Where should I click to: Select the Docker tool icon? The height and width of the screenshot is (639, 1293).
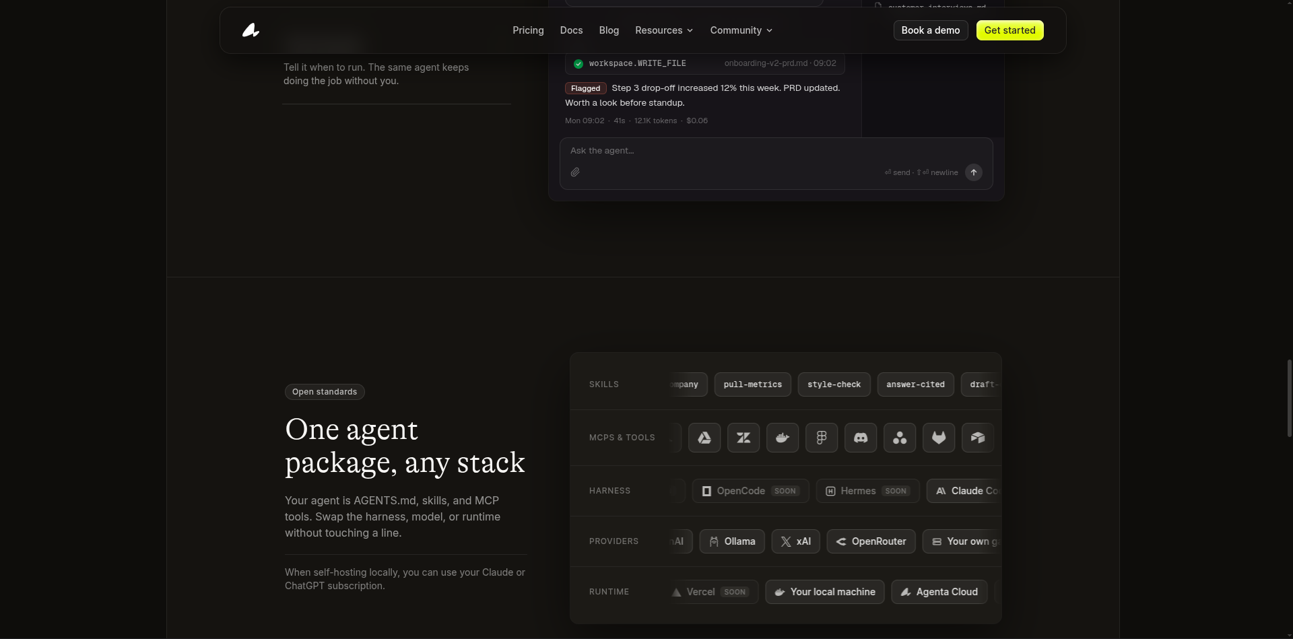[x=783, y=438]
